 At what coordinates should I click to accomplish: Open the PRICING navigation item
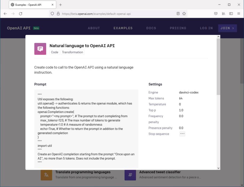click(x=178, y=28)
